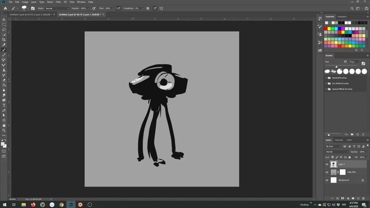Select the Path Selection arrow tool
Viewport: 370px width, 208px height.
pyautogui.click(x=4, y=116)
